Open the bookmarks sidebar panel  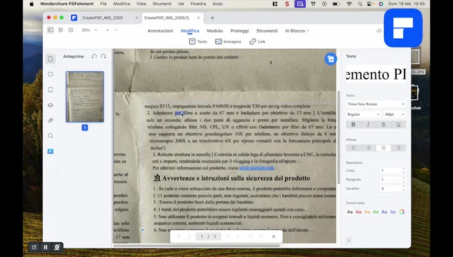[50, 90]
